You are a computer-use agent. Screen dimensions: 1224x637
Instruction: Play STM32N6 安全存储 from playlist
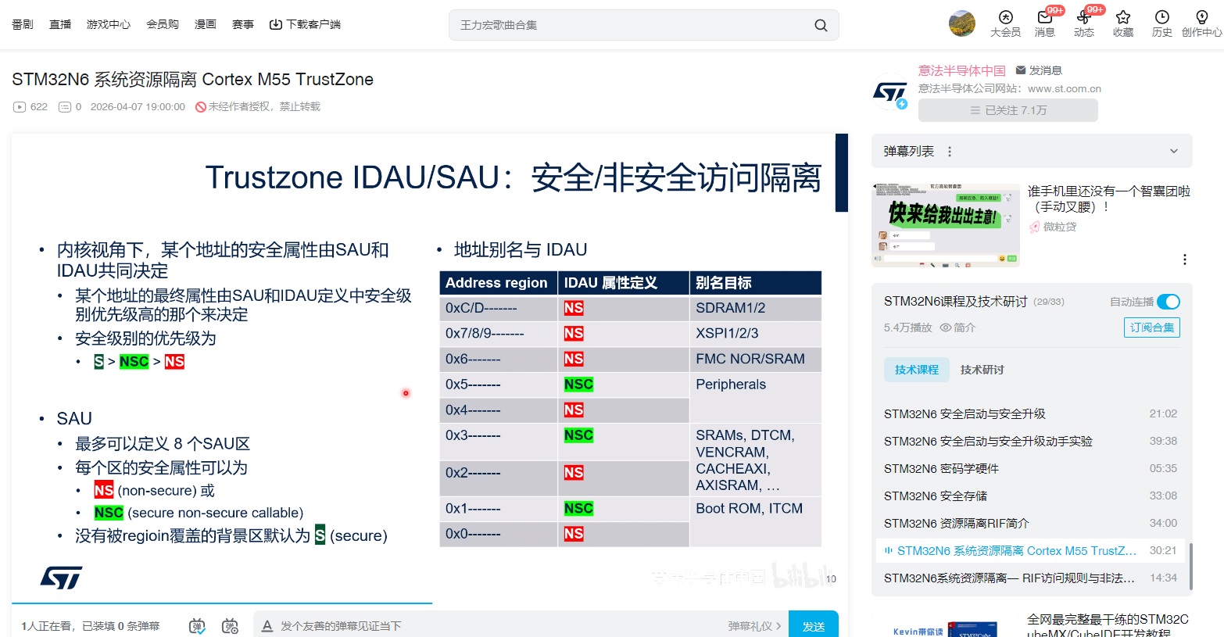pyautogui.click(x=935, y=496)
